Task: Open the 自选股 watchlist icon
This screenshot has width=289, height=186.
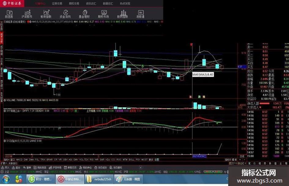Action: click(x=9, y=14)
